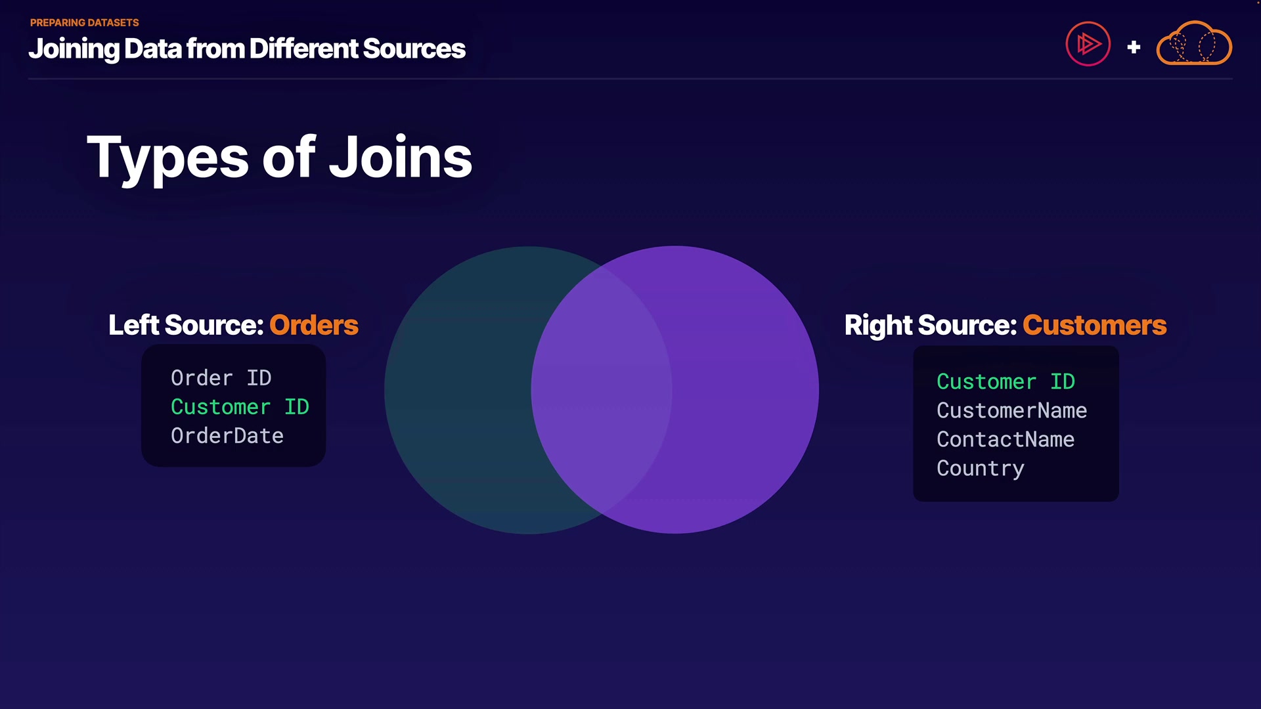This screenshot has width=1261, height=709.
Task: Click the Types of Joins heading
Action: pyautogui.click(x=279, y=158)
